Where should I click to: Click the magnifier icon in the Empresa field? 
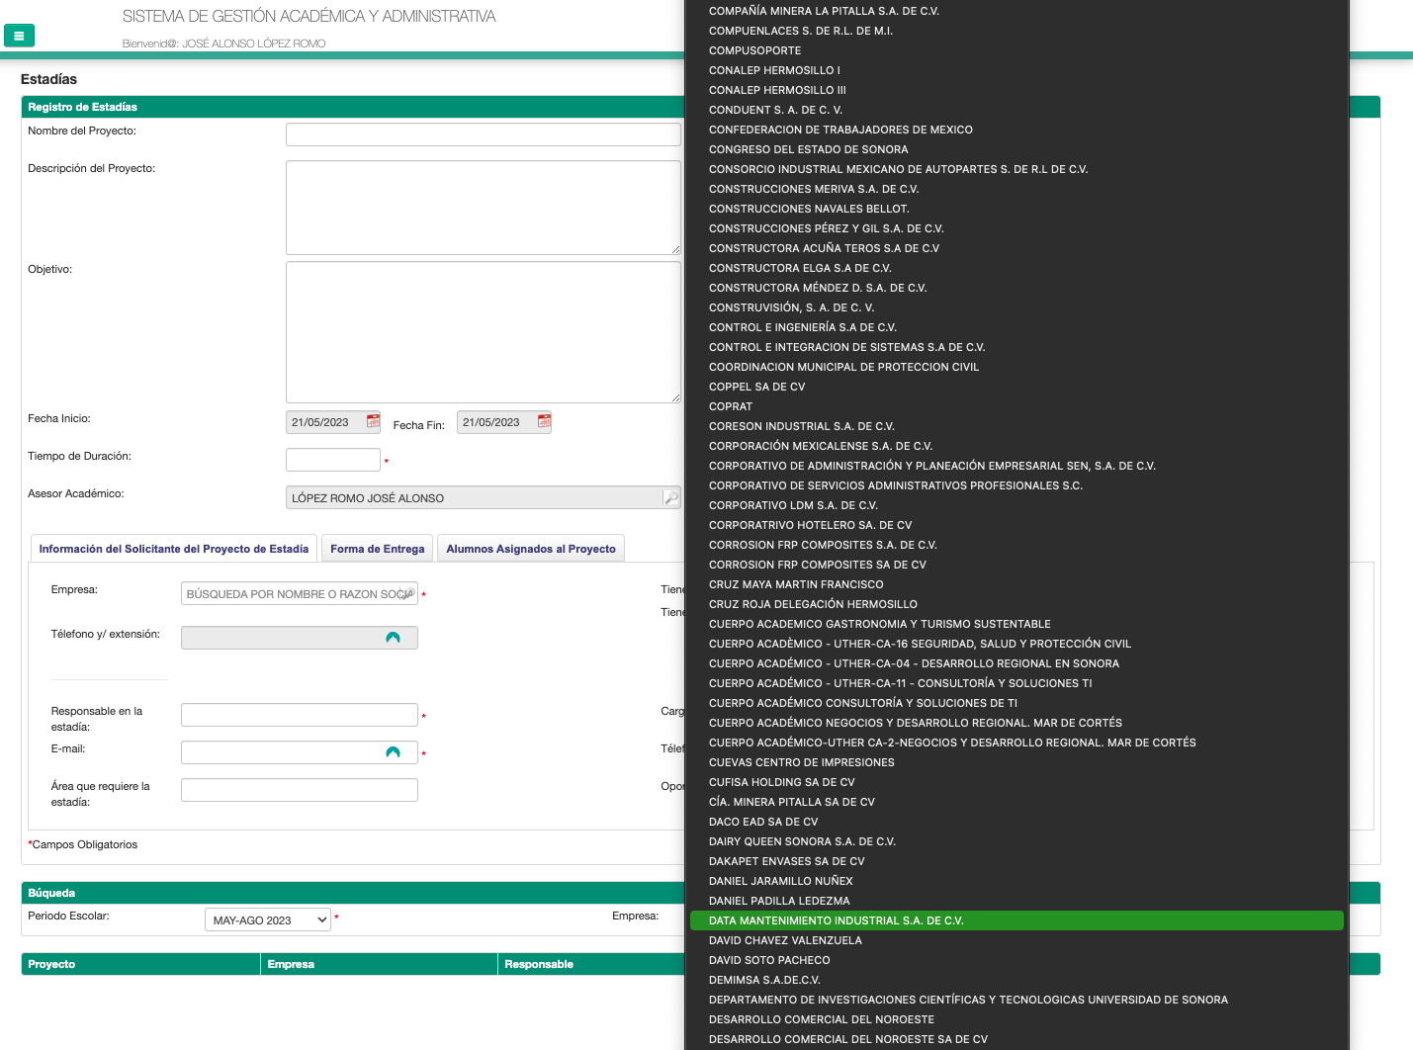pyautogui.click(x=408, y=593)
